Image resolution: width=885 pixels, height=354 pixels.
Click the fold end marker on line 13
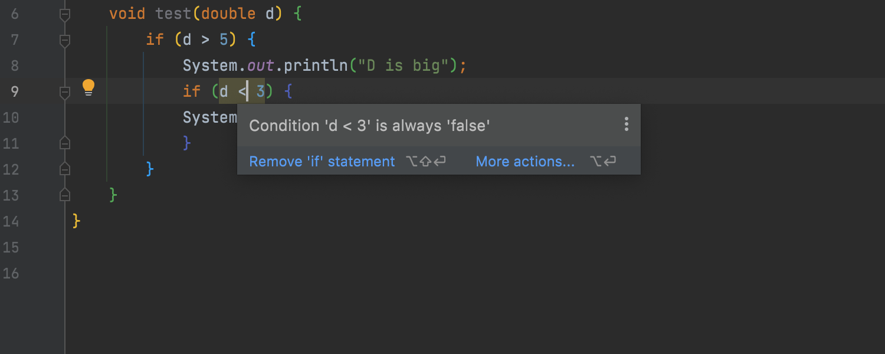[x=65, y=195]
